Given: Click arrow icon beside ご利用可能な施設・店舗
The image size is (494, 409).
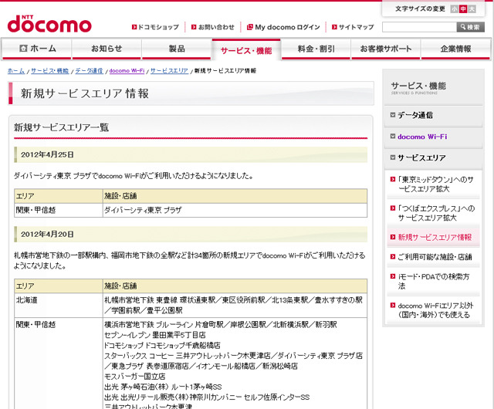Looking at the screenshot, I should tap(393, 257).
